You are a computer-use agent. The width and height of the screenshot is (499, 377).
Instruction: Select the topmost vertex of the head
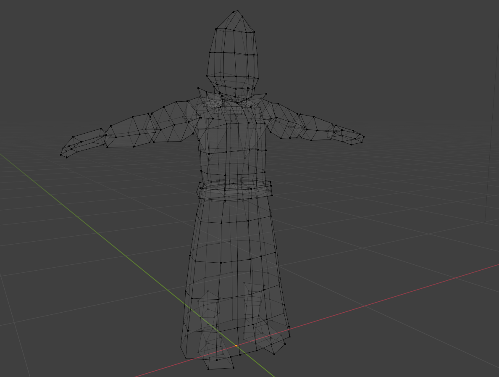[x=237, y=11]
